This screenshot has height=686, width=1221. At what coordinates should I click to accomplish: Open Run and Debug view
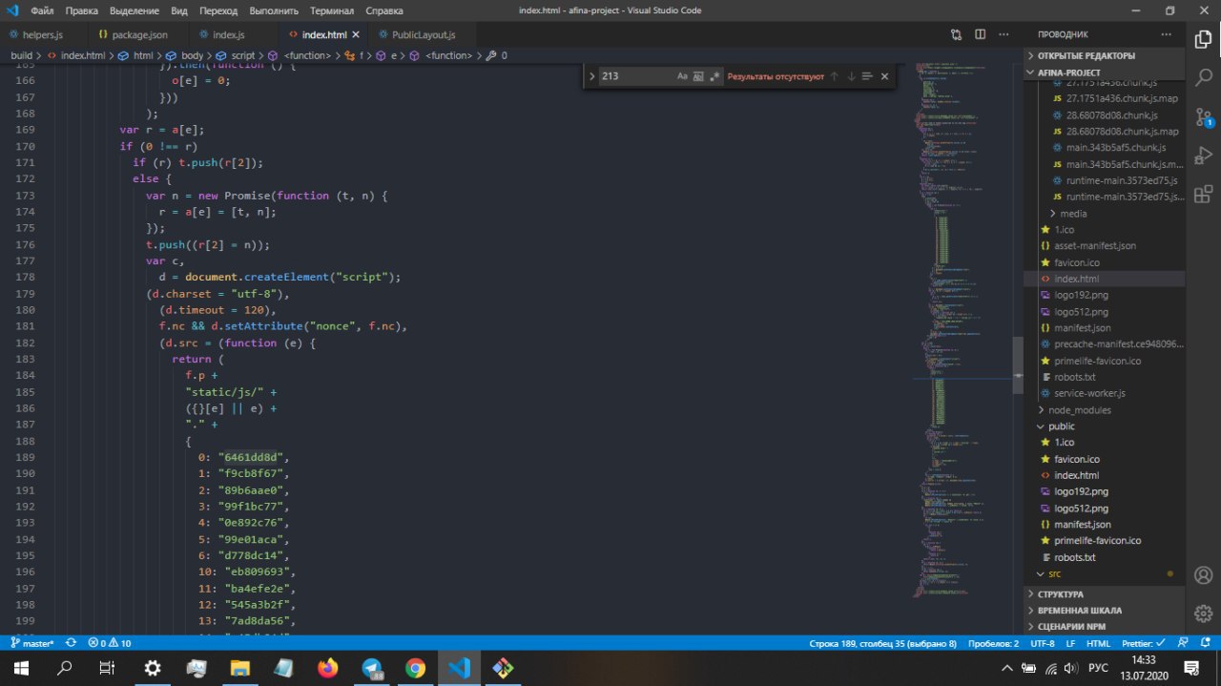click(x=1203, y=155)
